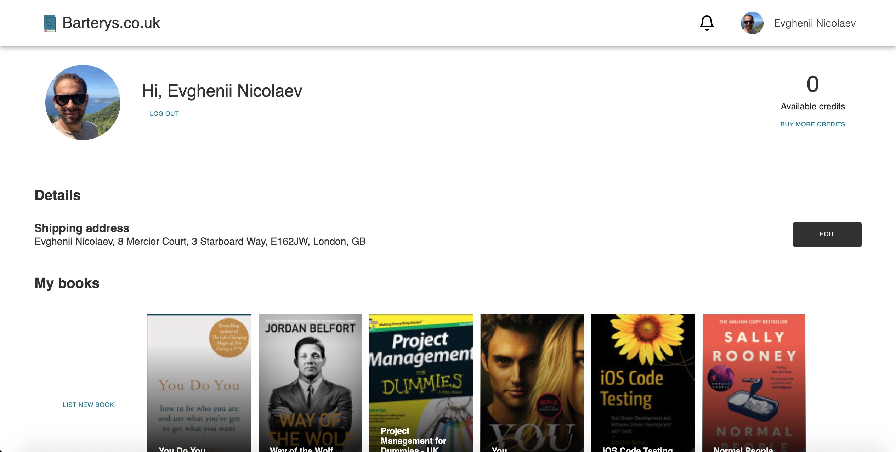Open the YOU Netflix book cover
The height and width of the screenshot is (452, 896).
tap(532, 383)
